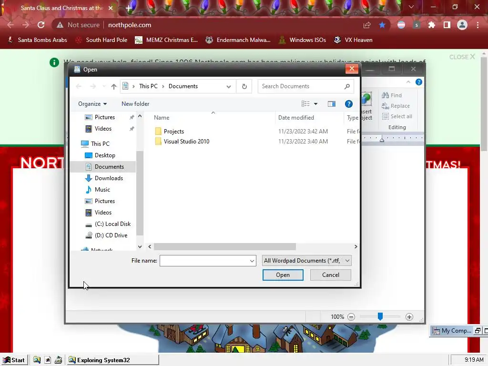
Task: Open the Organize dropdown menu
Action: point(92,104)
